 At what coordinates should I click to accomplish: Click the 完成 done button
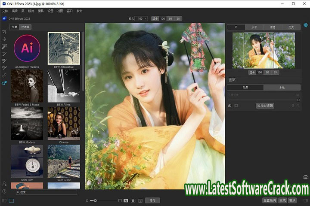[x=283, y=200]
